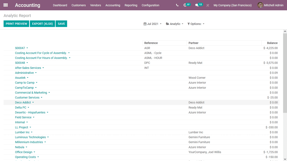Screen dimensions: 287x161
Task: Click the Export (XLSX) button
Action: coord(42,24)
